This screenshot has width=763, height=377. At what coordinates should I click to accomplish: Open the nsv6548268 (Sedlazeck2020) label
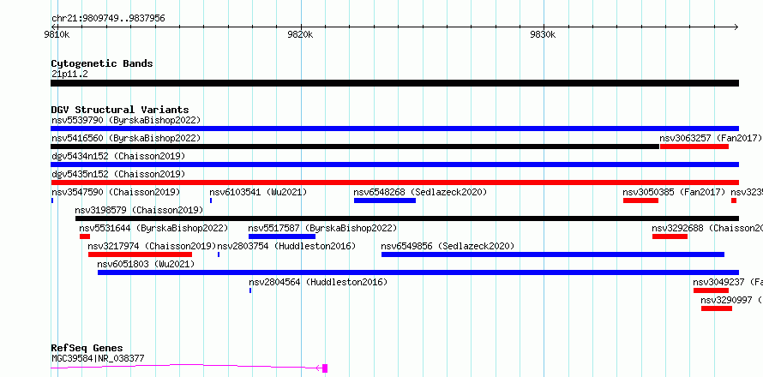point(420,192)
